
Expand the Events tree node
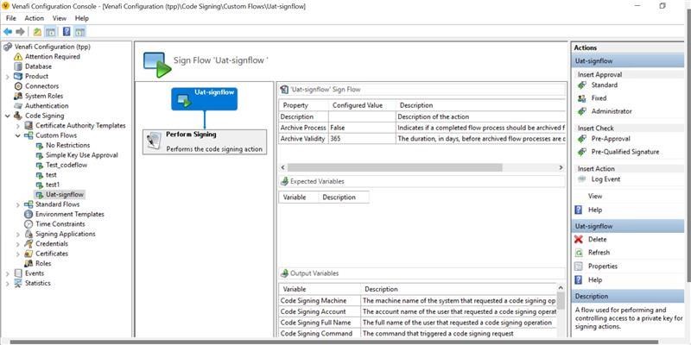[8, 273]
